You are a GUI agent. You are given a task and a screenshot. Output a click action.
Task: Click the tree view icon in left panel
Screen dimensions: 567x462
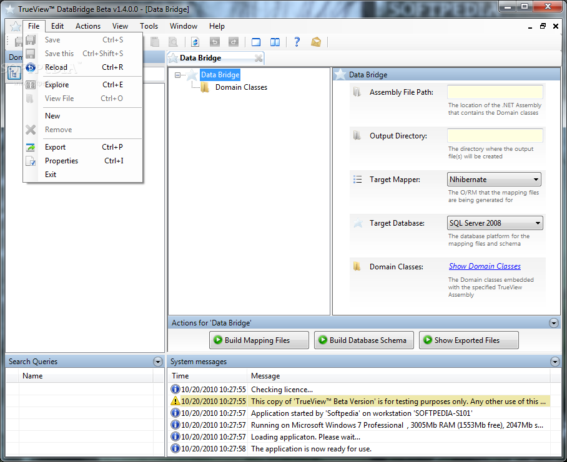[x=14, y=74]
